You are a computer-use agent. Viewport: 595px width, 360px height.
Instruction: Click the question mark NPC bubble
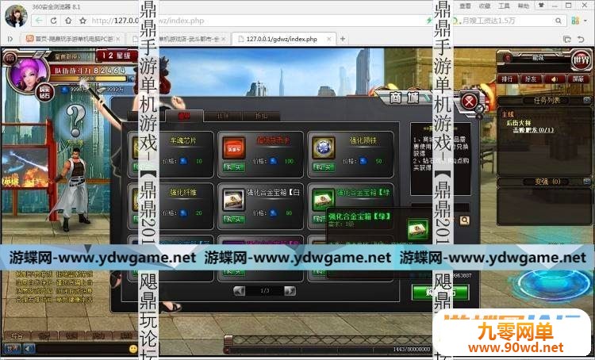click(x=75, y=121)
